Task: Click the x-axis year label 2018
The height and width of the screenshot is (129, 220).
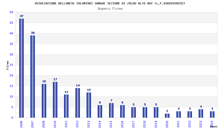Action: coord(145,124)
